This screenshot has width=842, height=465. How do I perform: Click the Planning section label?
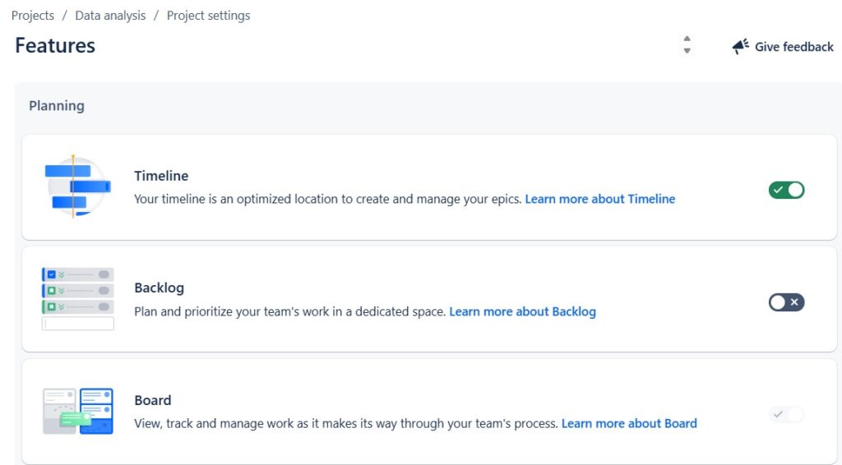(x=57, y=105)
